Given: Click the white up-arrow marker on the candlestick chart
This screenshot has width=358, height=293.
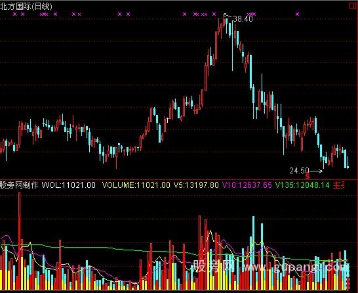Looking at the screenshot, I should click(x=168, y=120).
